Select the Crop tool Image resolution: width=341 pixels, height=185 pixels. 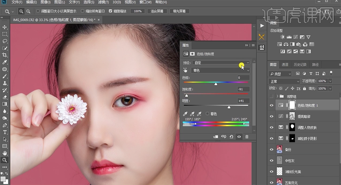click(x=4, y=55)
